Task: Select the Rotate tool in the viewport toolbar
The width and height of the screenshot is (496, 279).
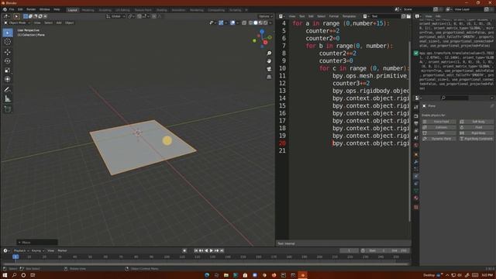Action: tap(8, 61)
